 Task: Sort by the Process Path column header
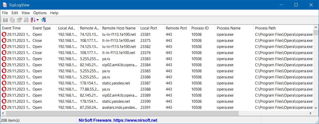pyautogui.click(x=283, y=28)
